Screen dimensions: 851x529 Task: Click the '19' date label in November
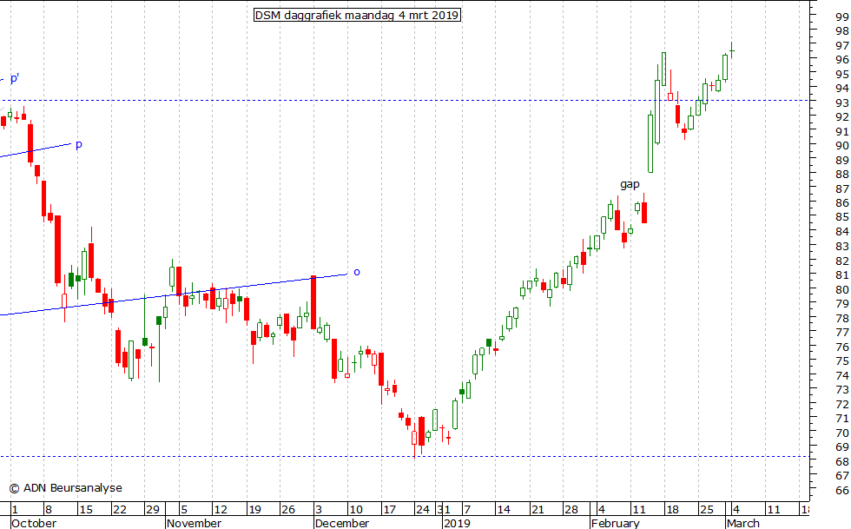(x=254, y=509)
